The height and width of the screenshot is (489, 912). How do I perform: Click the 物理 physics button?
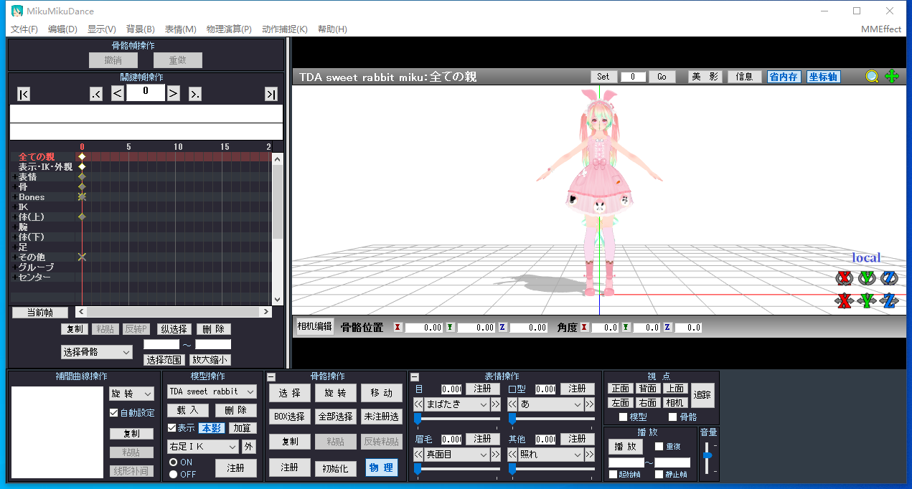(381, 467)
